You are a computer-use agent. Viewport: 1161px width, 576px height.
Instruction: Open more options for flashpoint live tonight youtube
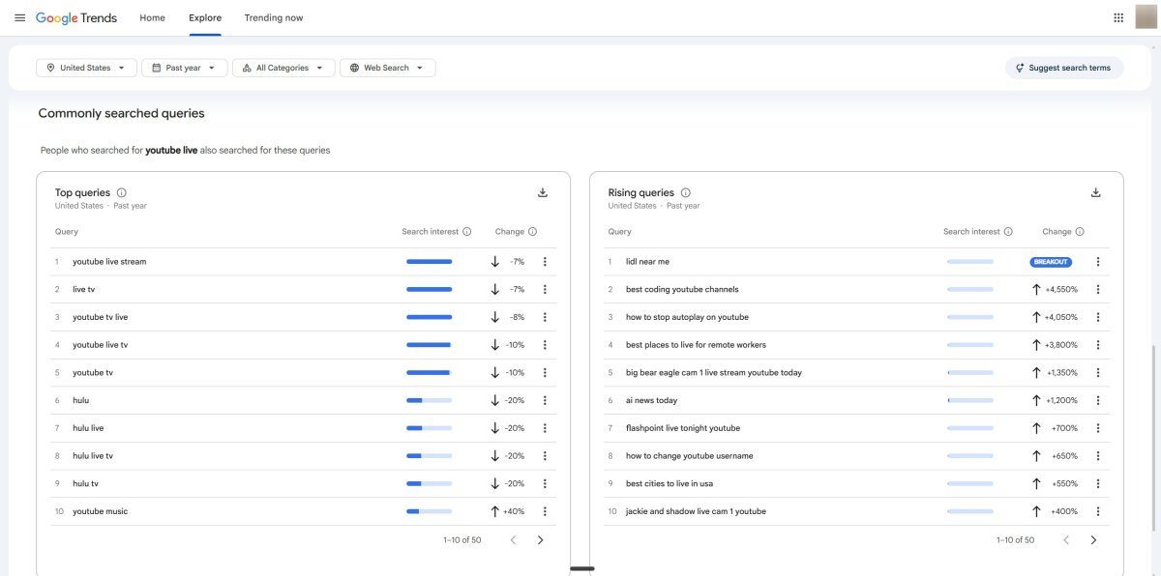click(x=1098, y=428)
